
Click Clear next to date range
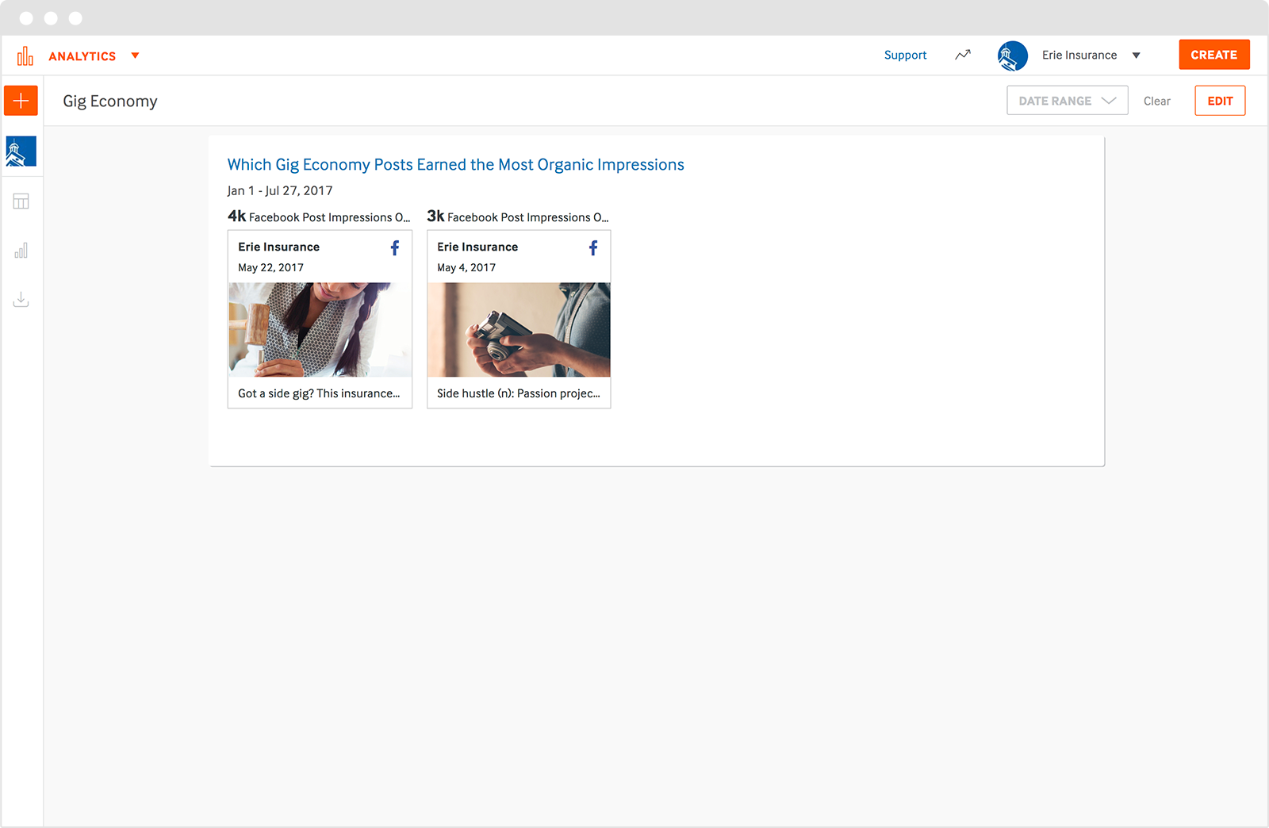coord(1156,102)
